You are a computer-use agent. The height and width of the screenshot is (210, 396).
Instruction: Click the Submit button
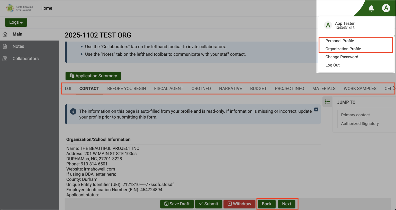pyautogui.click(x=209, y=204)
